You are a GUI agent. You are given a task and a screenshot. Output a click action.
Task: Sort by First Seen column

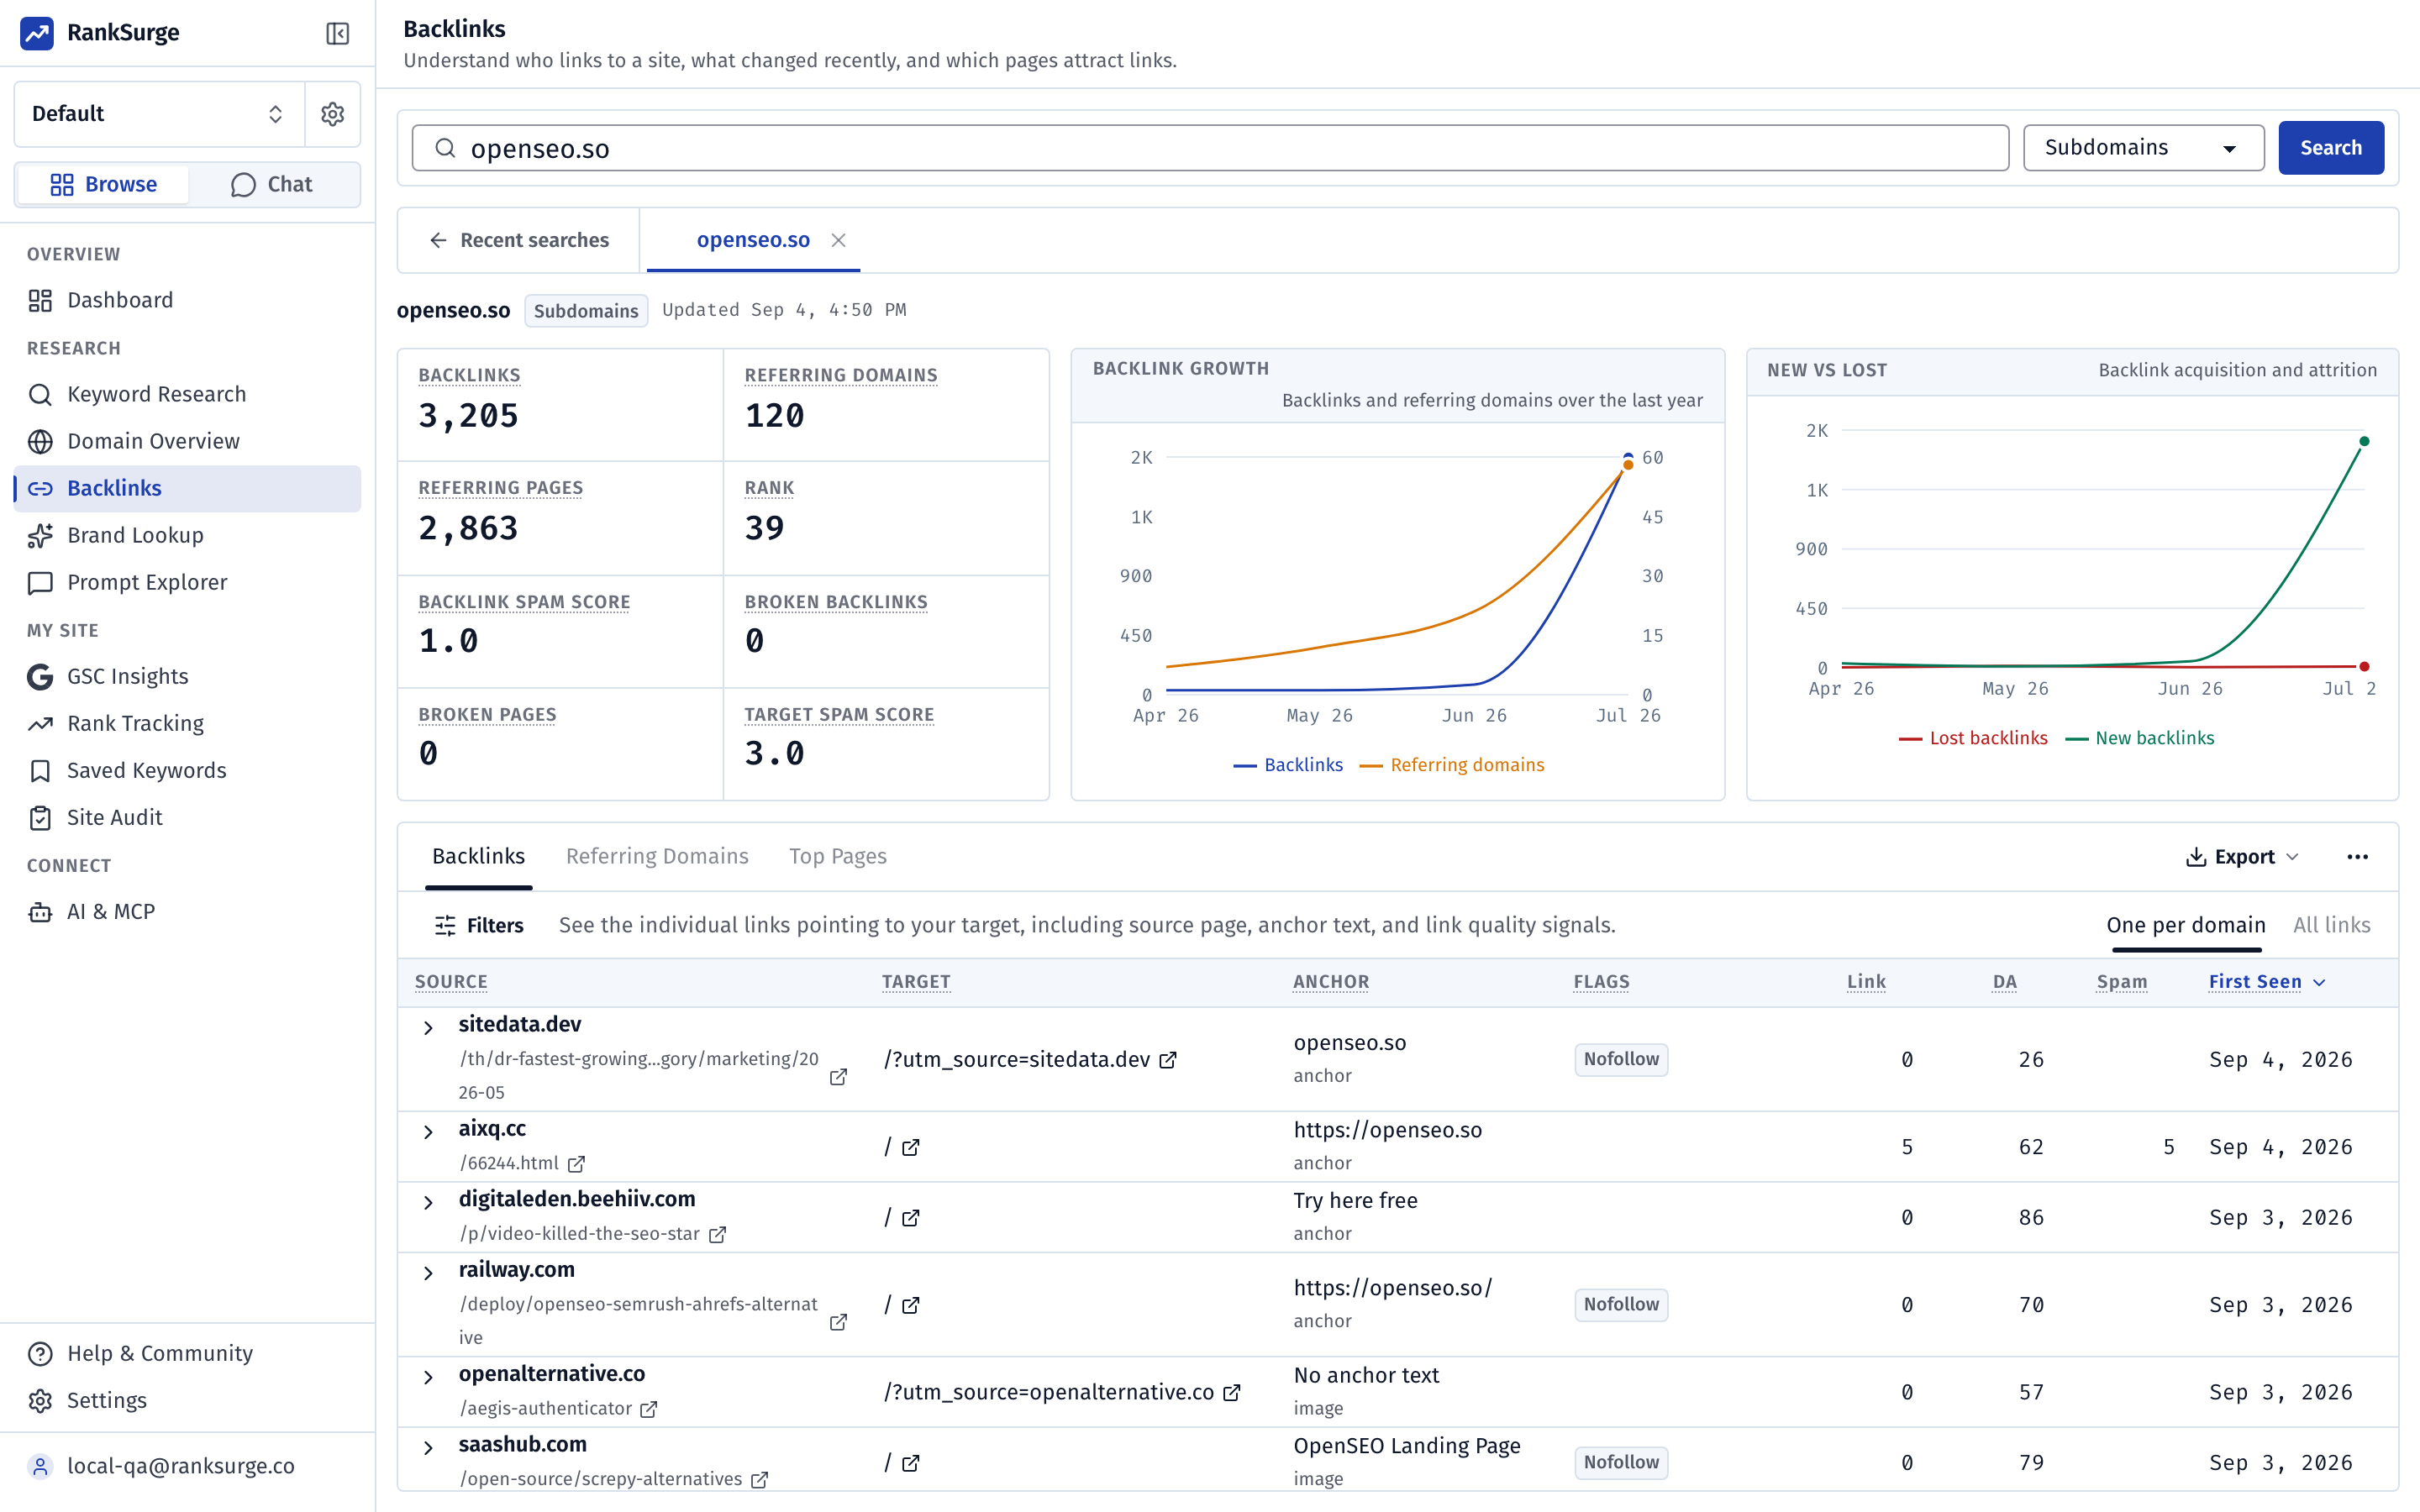click(x=2266, y=982)
